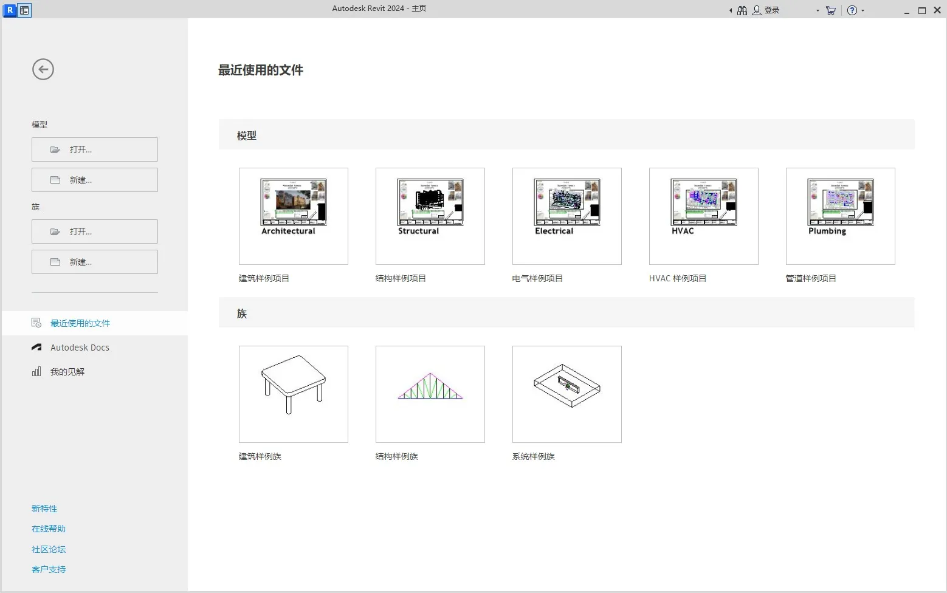Click the binoculars search icon
Screen dimensions: 947x593
coord(742,10)
